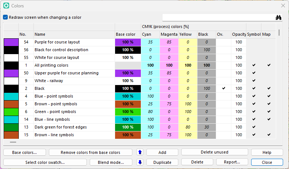289x169 pixels.
Task: Toggle Symbol checkmark for Dark green for forest edges
Action: point(254,127)
